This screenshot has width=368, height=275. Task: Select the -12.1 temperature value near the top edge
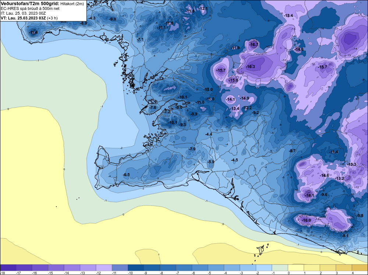tap(204, 9)
